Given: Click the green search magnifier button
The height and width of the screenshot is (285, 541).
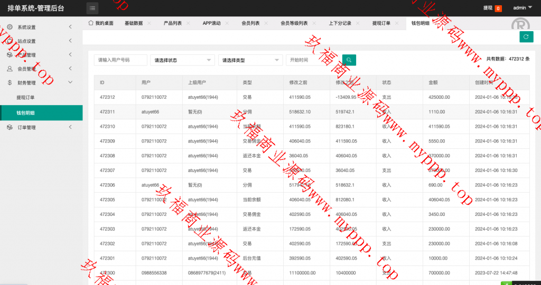Looking at the screenshot, I should tap(349, 60).
